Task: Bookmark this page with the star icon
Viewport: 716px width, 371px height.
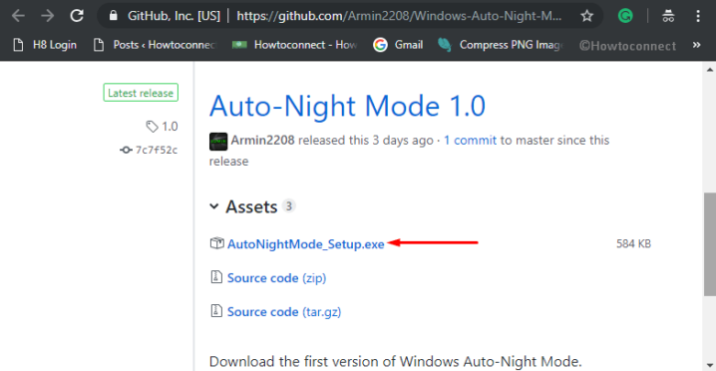Action: pyautogui.click(x=586, y=16)
